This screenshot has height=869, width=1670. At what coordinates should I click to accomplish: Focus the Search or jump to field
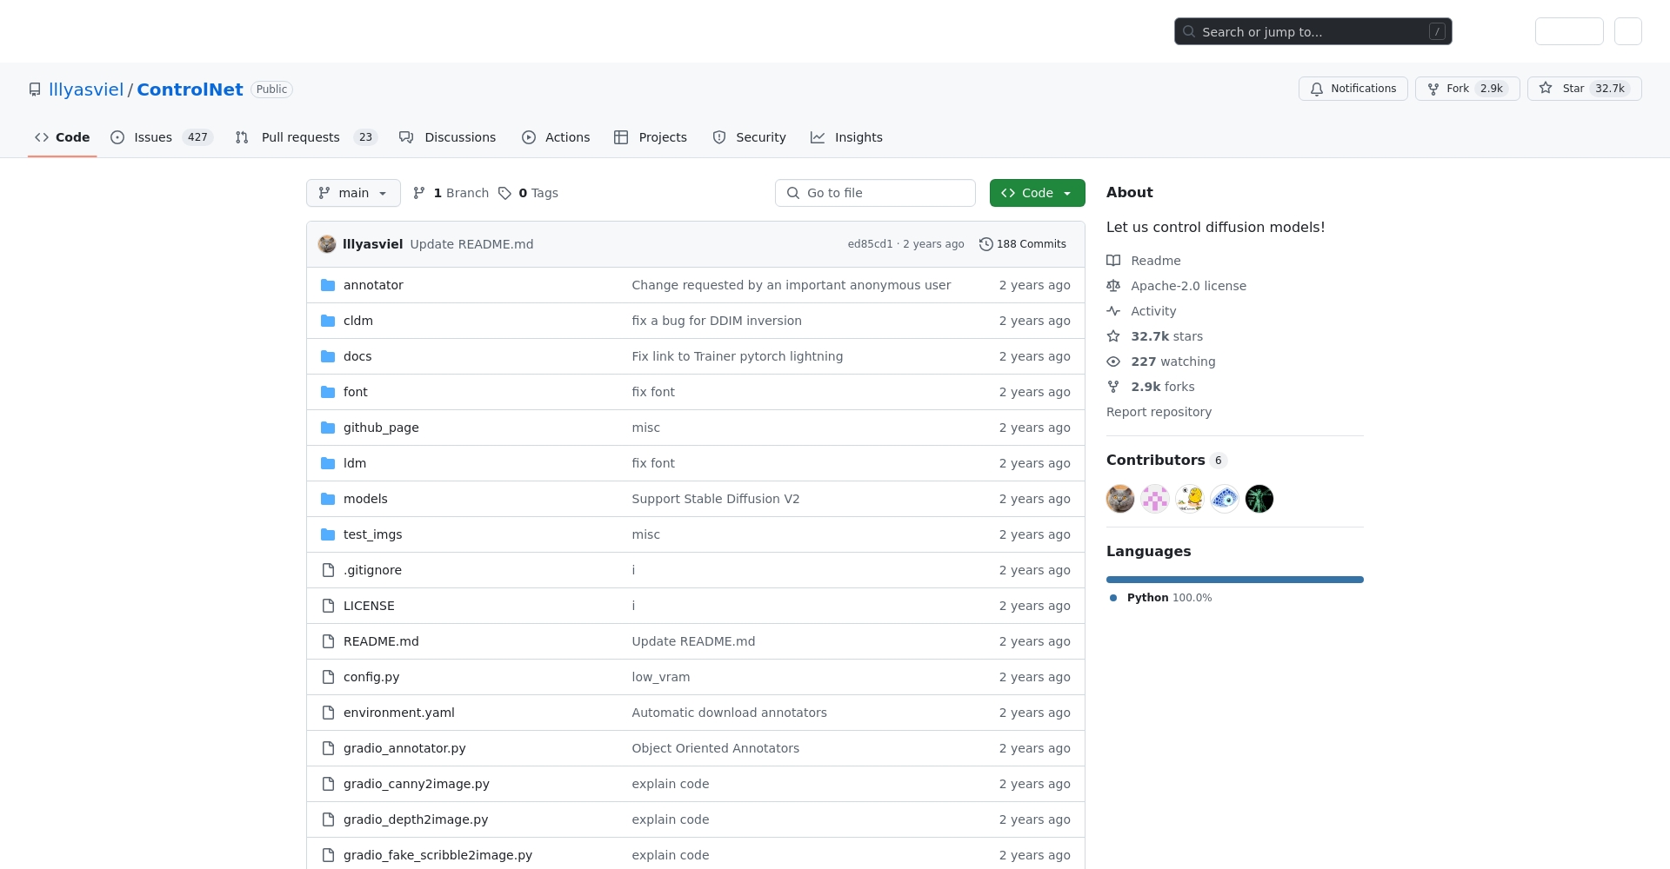click(x=1313, y=31)
